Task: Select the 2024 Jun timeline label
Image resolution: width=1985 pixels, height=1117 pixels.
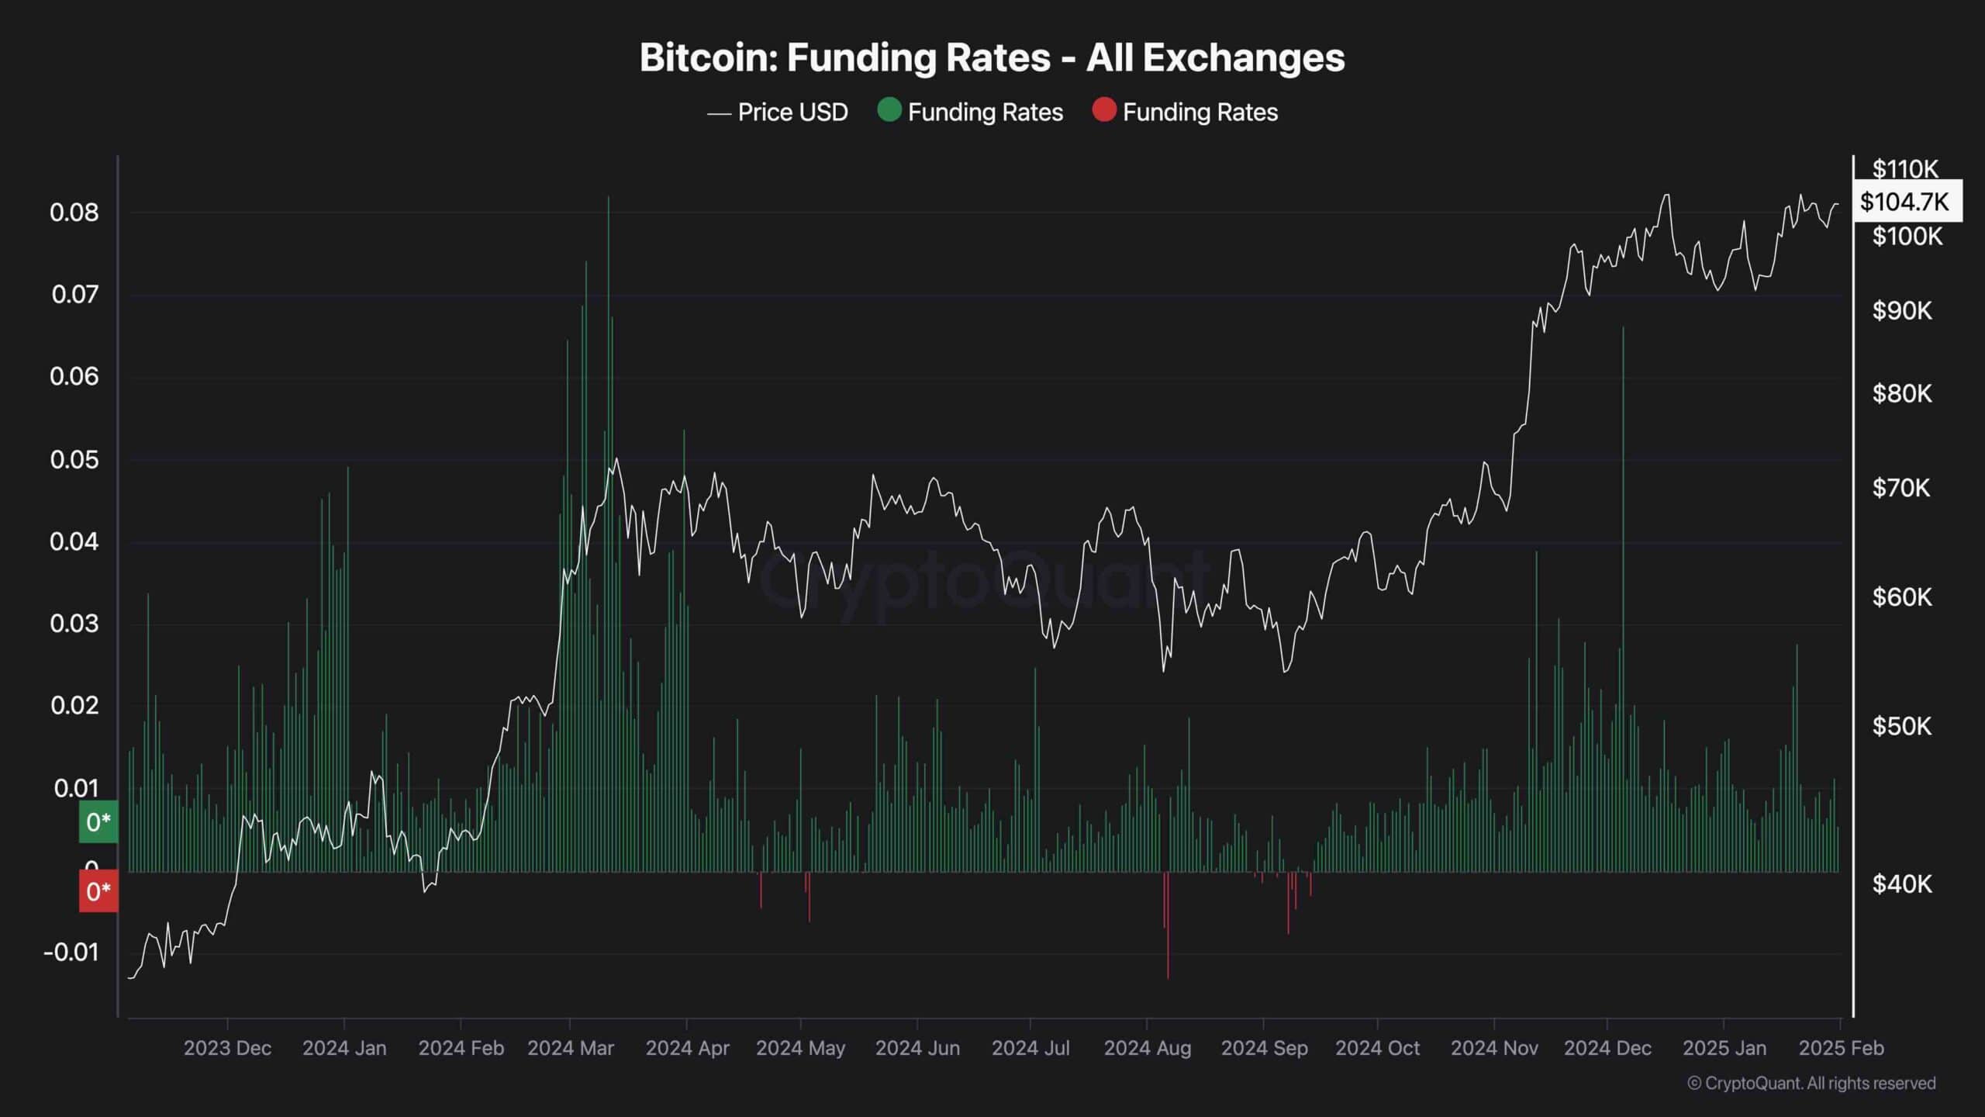Action: (917, 1048)
